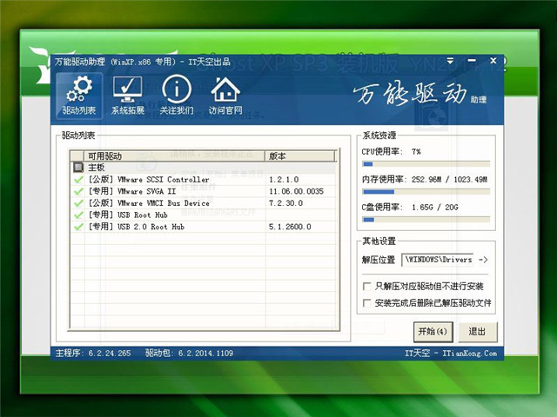This screenshot has width=557, height=417.
Task: Enable 安装完成后删除已解压驱动文件 option
Action: (366, 303)
